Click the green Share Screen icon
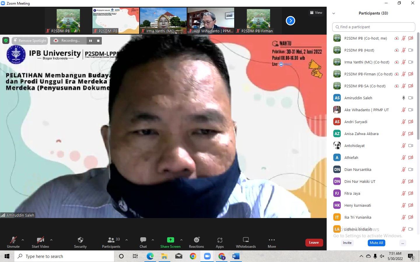 pos(170,240)
